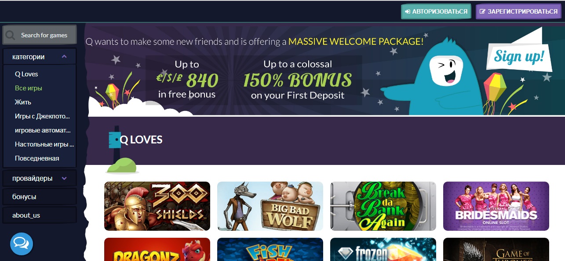Click the Авторизоваться login button
The width and height of the screenshot is (565, 261).
[436, 11]
